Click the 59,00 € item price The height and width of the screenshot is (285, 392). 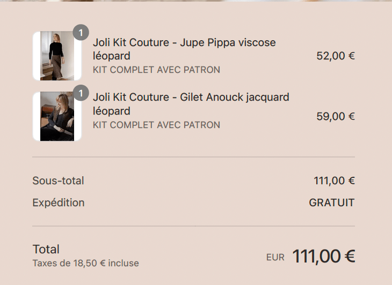(x=336, y=116)
